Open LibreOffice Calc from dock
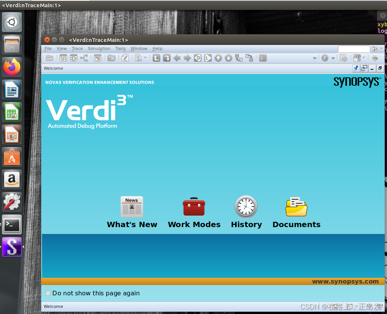The height and width of the screenshot is (314, 387). (11, 112)
